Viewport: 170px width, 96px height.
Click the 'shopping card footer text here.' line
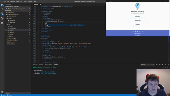pyautogui.click(x=54, y=57)
